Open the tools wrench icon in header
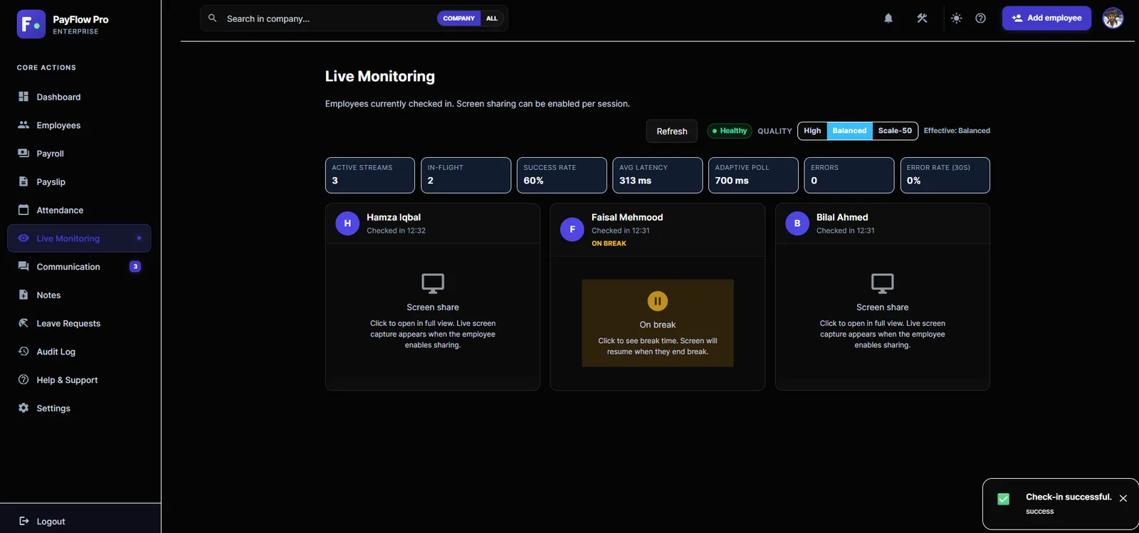The image size is (1139, 533). pyautogui.click(x=922, y=19)
